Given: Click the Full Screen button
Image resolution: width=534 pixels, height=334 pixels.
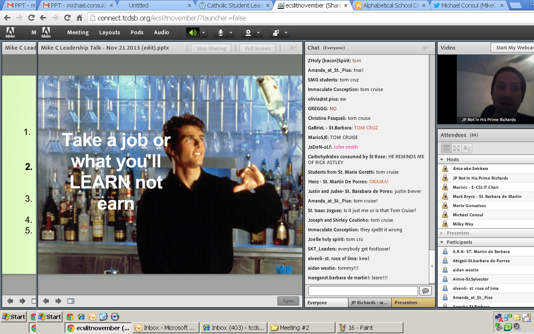Looking at the screenshot, I should tap(257, 48).
